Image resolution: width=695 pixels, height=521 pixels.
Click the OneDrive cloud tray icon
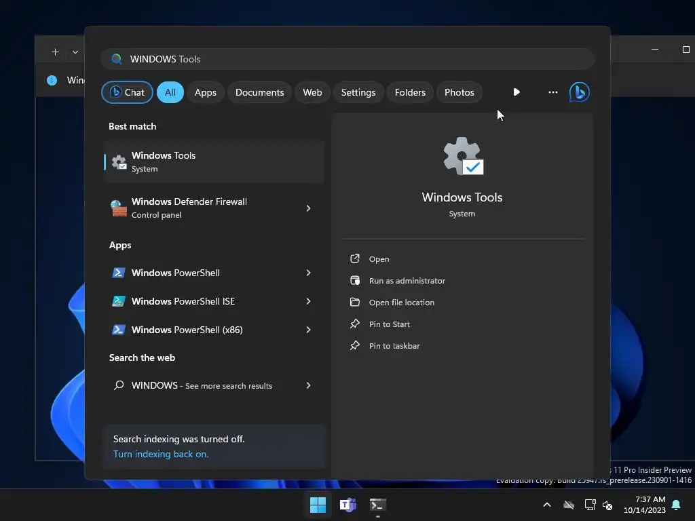[x=569, y=505]
